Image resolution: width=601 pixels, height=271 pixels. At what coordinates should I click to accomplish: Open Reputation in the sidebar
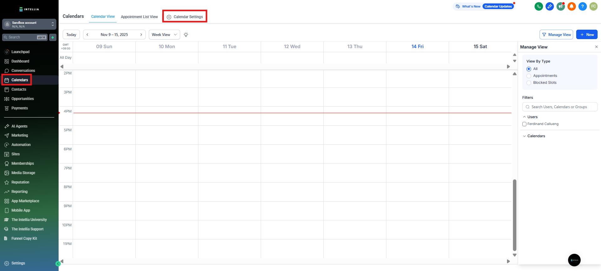click(20, 182)
